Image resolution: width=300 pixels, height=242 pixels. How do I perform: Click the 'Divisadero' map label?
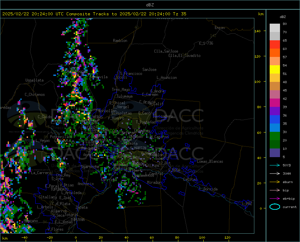click(163, 116)
